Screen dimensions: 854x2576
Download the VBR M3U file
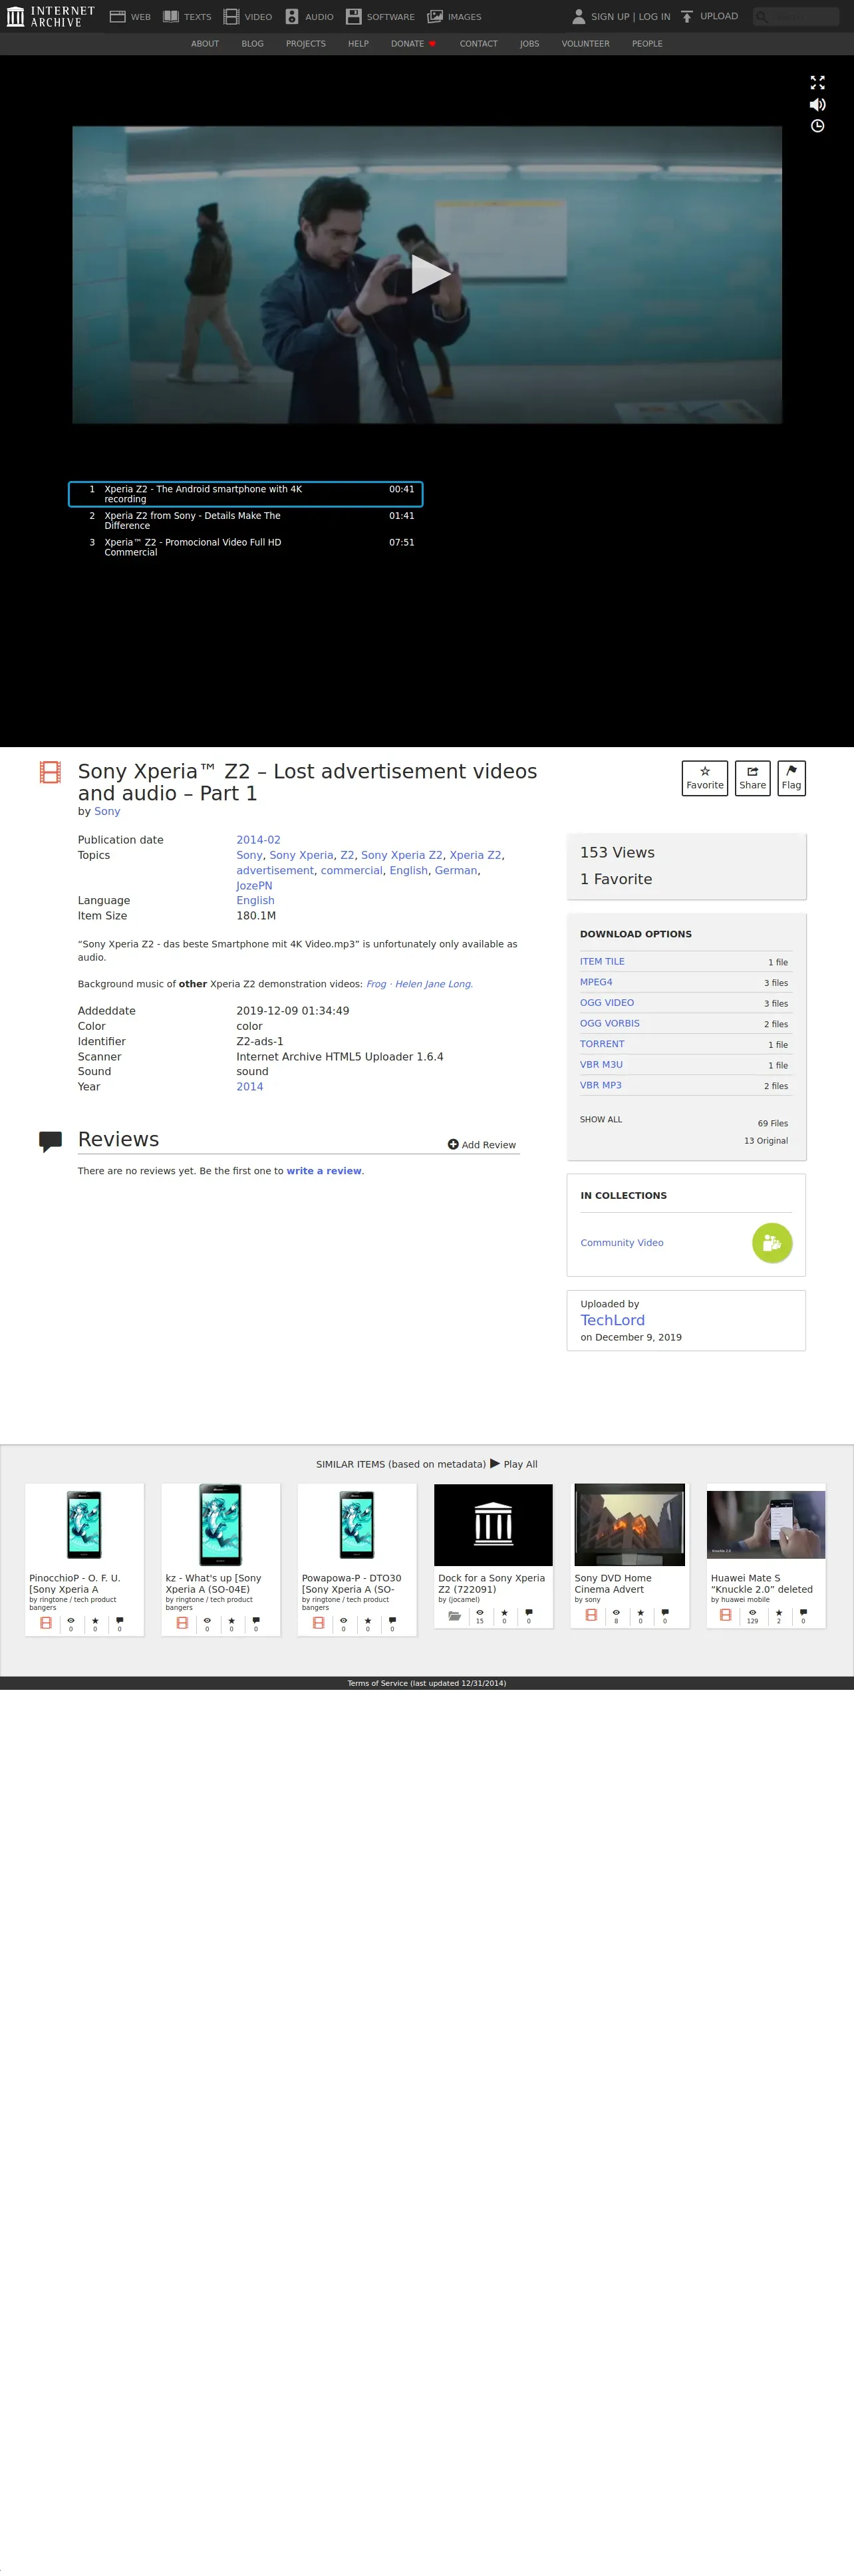(x=601, y=1065)
